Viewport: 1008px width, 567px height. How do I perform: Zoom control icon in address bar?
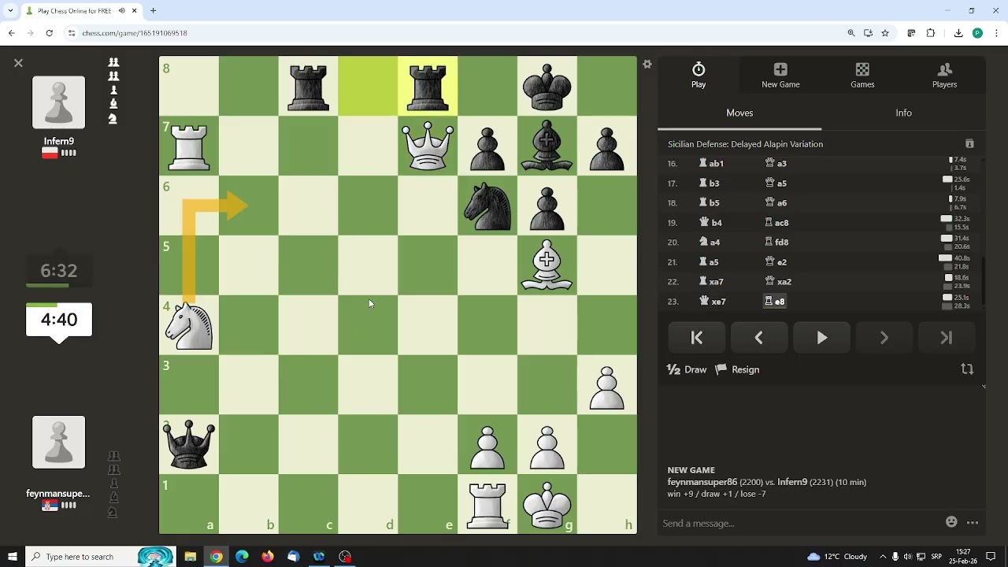(851, 33)
